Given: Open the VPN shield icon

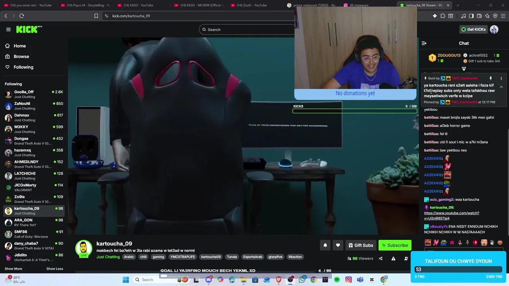Looking at the screenshot, I should point(495,16).
